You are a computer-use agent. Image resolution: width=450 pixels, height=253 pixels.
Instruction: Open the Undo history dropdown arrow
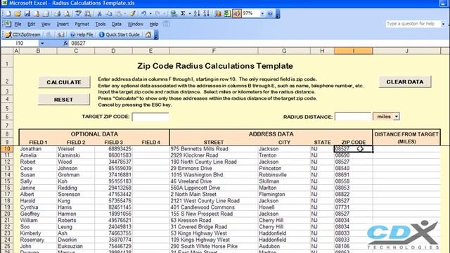tap(150, 13)
